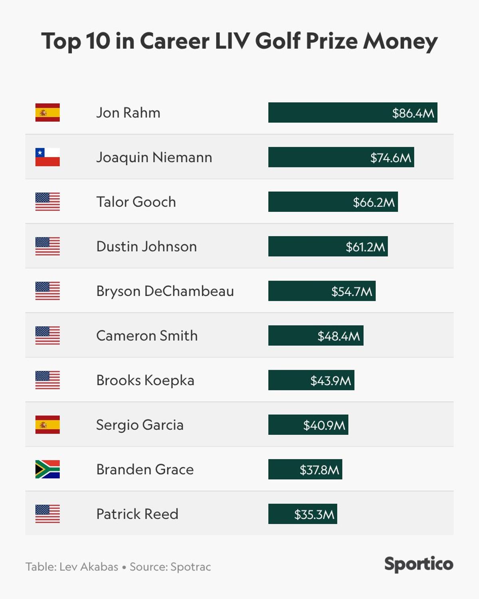Click the Chilean flag beside Joaquin Niemann

tap(48, 157)
